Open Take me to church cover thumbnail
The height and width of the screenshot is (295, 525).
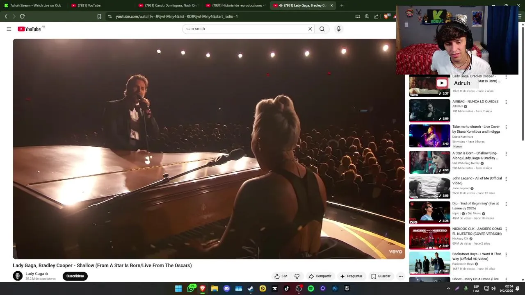(x=429, y=136)
